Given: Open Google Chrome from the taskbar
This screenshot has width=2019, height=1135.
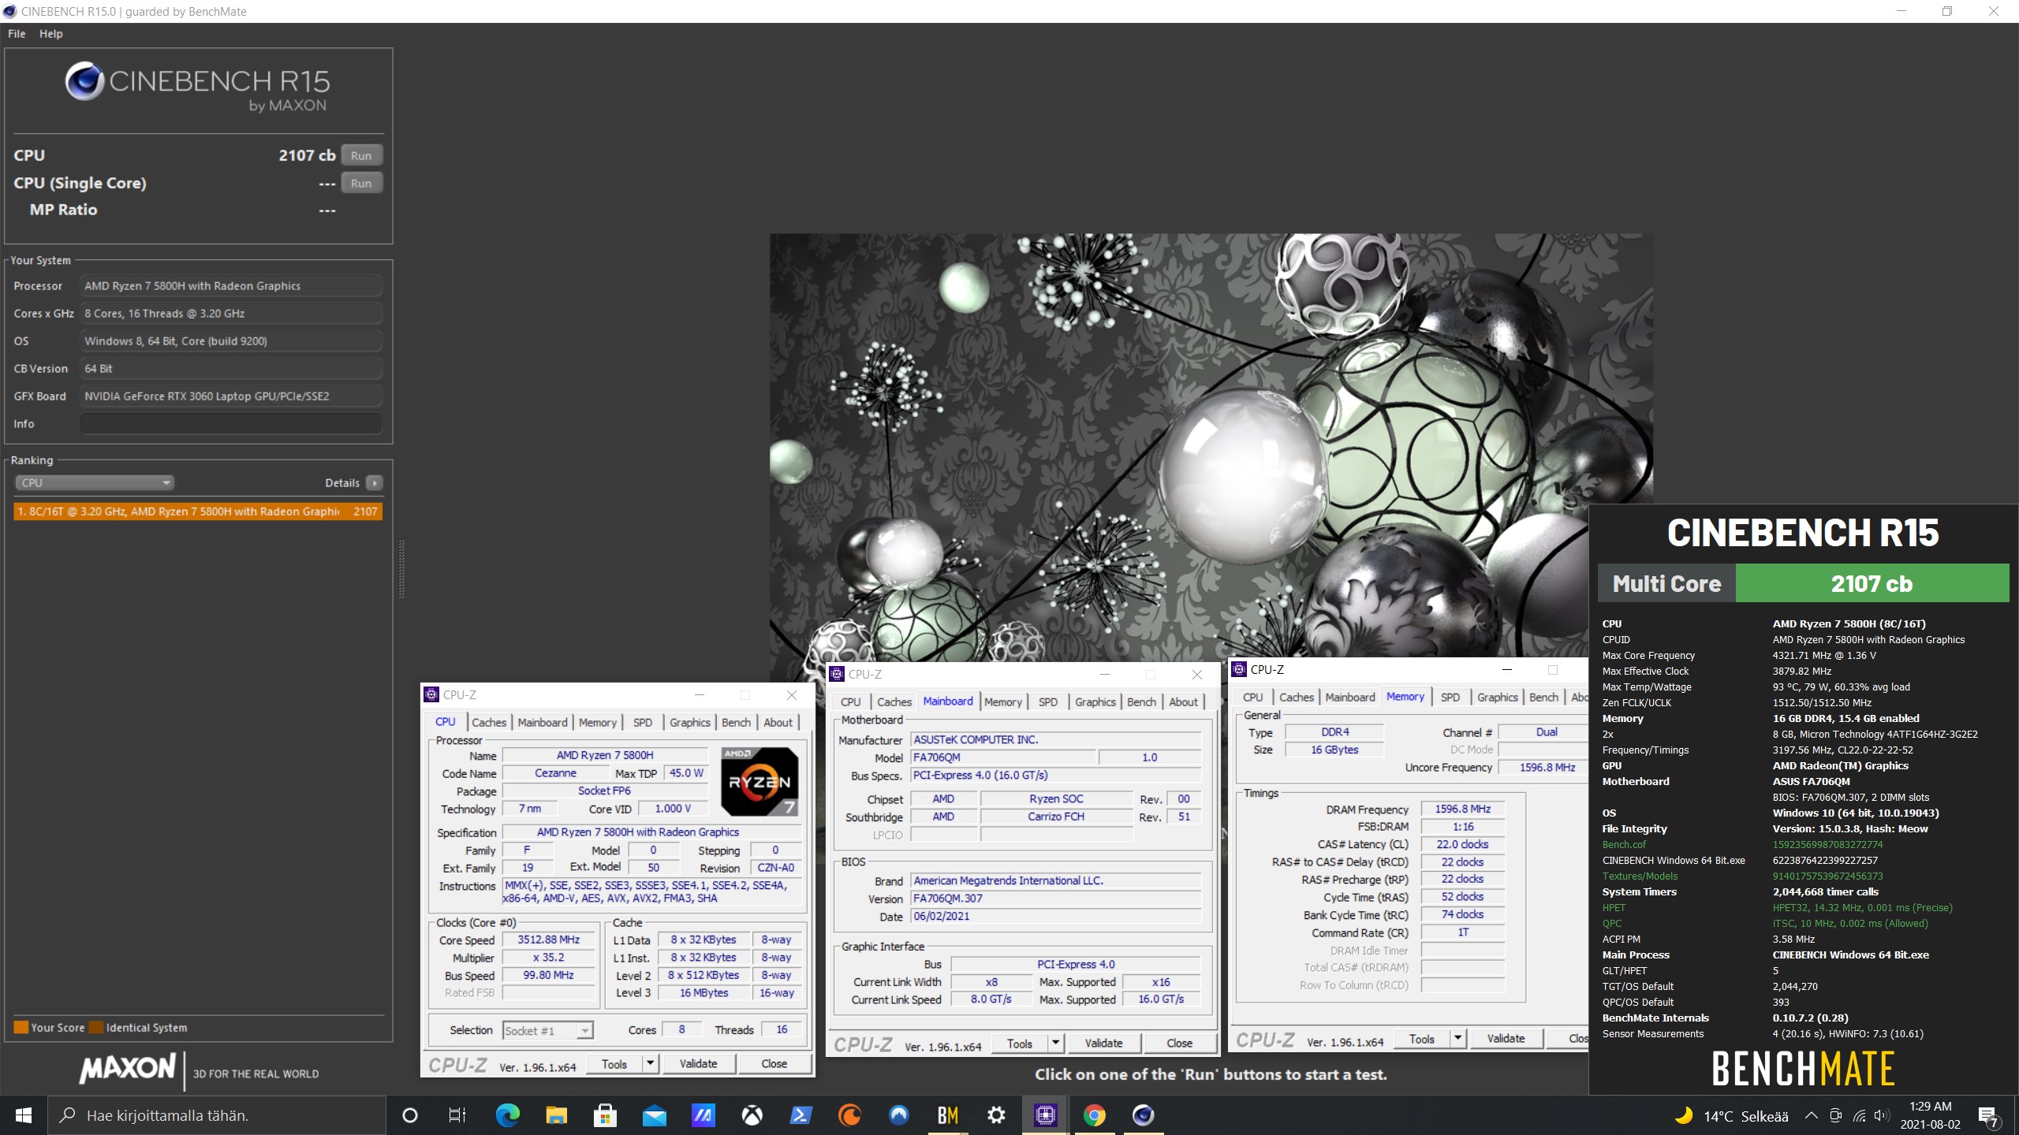Looking at the screenshot, I should click(x=1094, y=1115).
